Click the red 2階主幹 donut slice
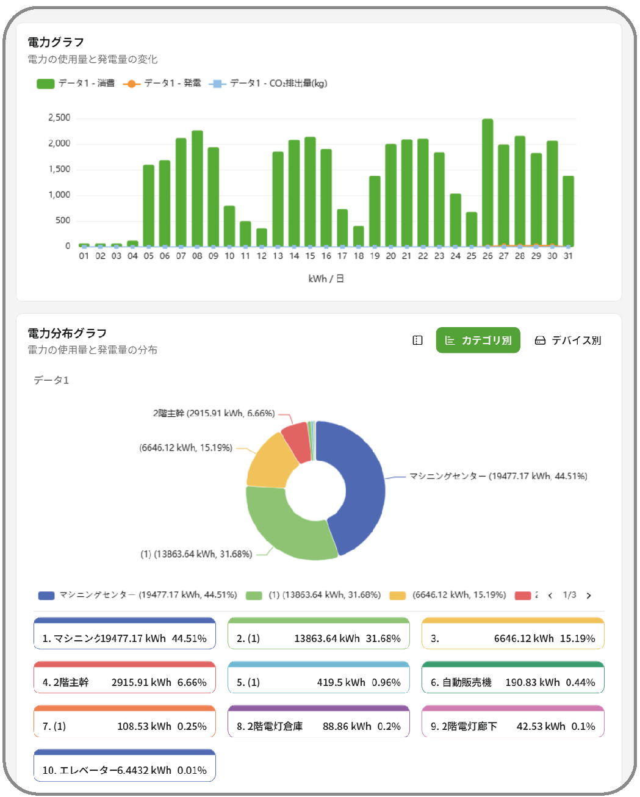 (297, 441)
